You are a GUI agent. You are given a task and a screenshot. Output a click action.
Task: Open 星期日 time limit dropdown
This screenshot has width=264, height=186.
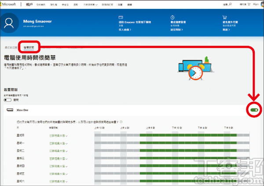click(x=59, y=136)
